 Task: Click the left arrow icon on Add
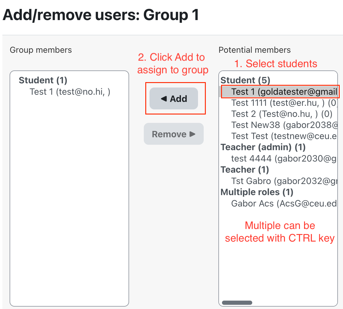click(x=164, y=99)
